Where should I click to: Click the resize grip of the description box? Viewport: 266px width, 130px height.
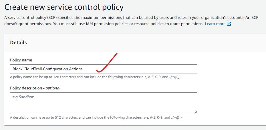coord(196,112)
